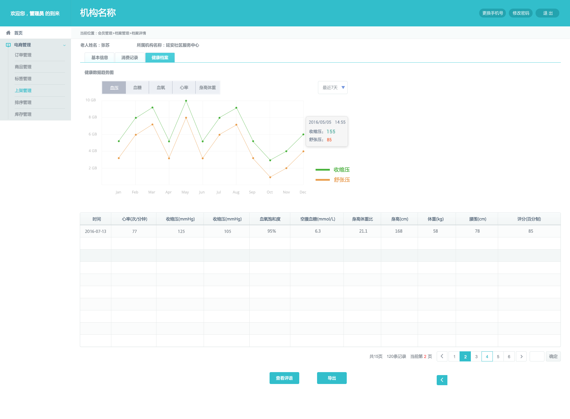Select the 血氧 chart tab
This screenshot has width=570, height=419.
[161, 88]
